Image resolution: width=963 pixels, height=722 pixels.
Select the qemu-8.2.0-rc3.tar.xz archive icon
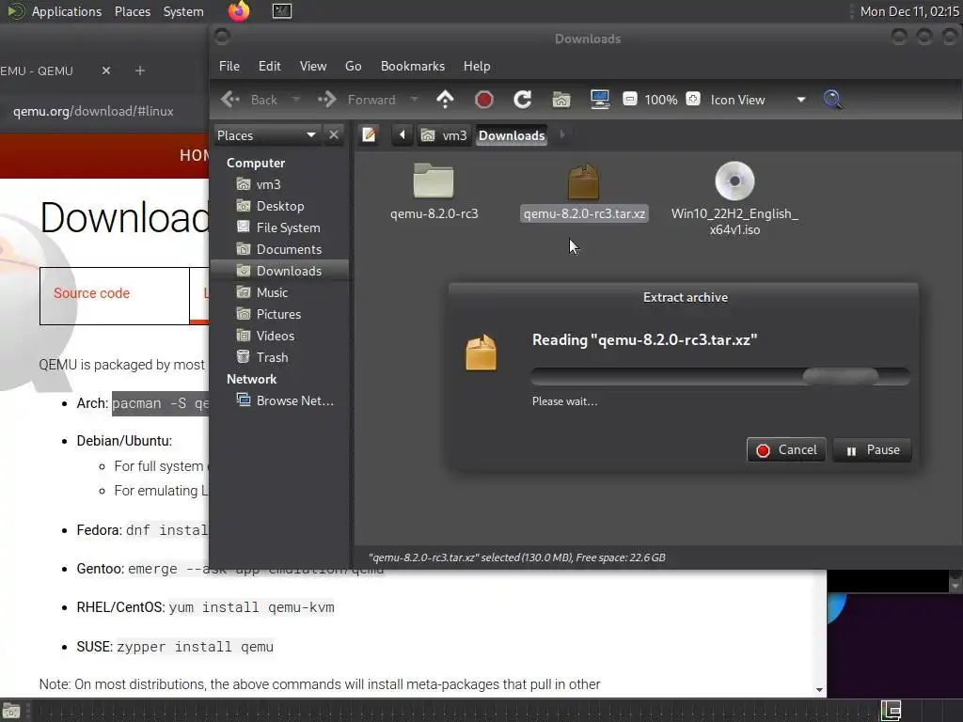pos(583,181)
